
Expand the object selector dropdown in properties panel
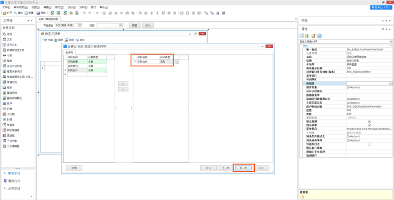(391, 41)
